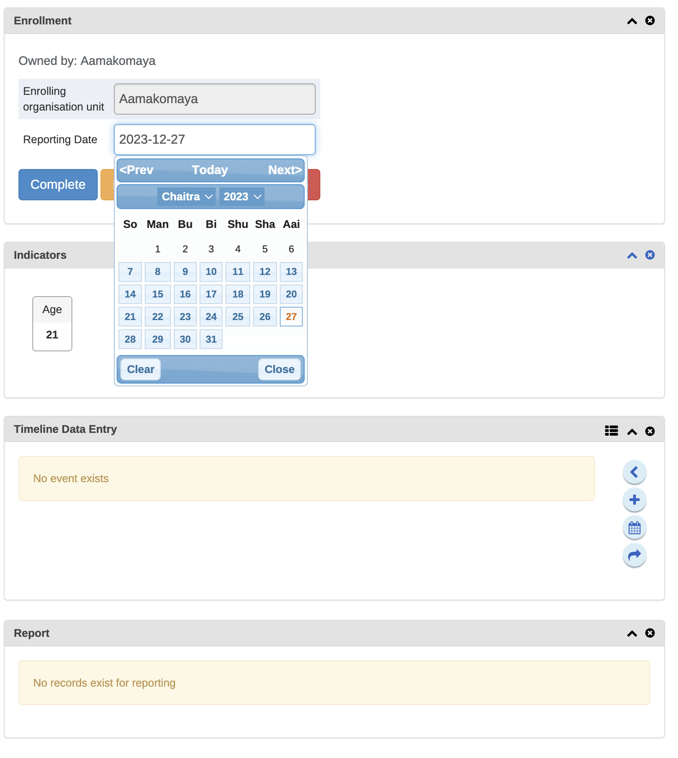This screenshot has height=758, width=678.
Task: Open the 2023 year dropdown
Action: [x=242, y=197]
